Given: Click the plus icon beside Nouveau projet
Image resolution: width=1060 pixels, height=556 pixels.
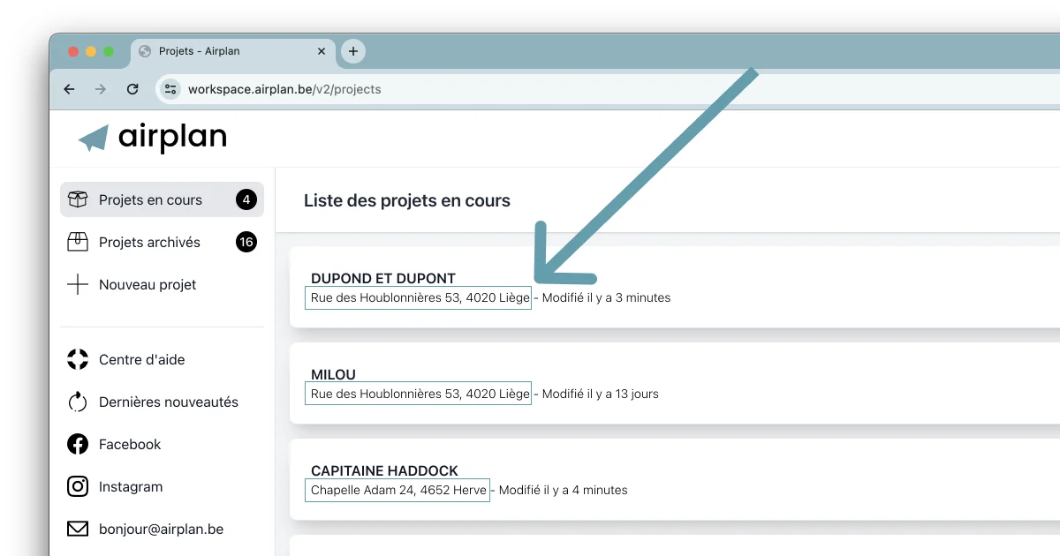Looking at the screenshot, I should click(78, 284).
